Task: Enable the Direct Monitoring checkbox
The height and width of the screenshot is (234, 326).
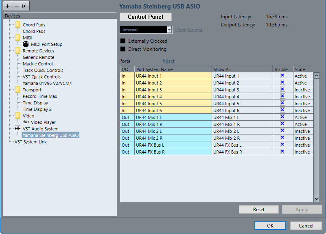Action: [123, 49]
